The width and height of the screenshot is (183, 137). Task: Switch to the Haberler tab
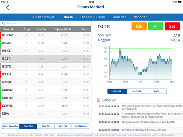click(119, 17)
